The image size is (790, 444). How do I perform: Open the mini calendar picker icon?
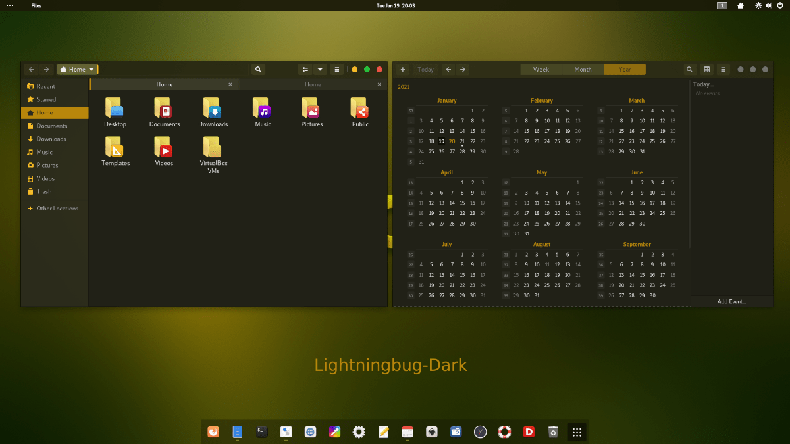(706, 69)
